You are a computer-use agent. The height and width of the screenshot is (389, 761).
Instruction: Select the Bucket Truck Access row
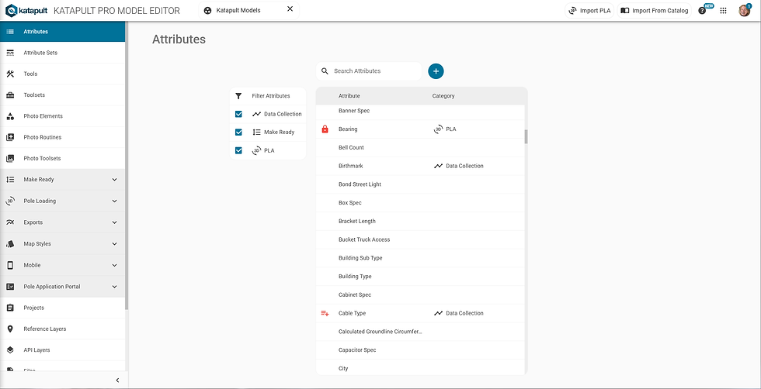(421, 239)
